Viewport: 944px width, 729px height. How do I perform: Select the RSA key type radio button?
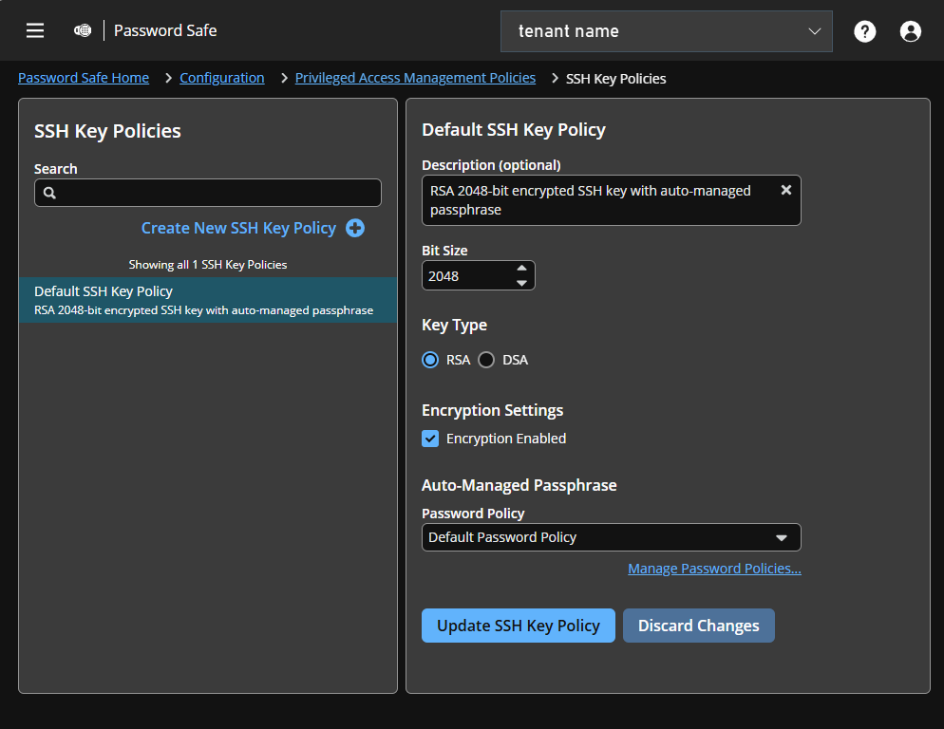pos(430,360)
